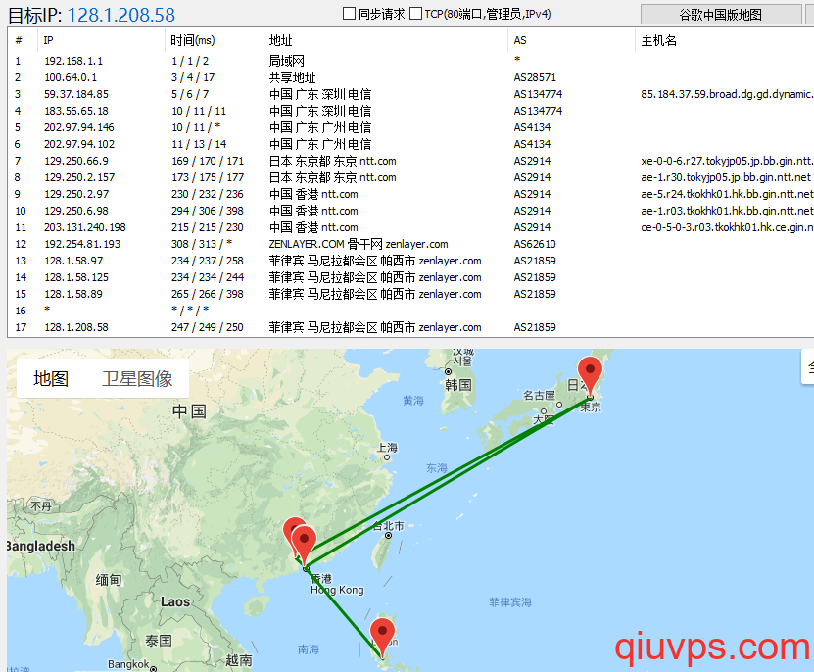The image size is (814, 672).
Task: Click hostname ae-1.r30.tokyjp05 in hop 8
Action: point(726,177)
